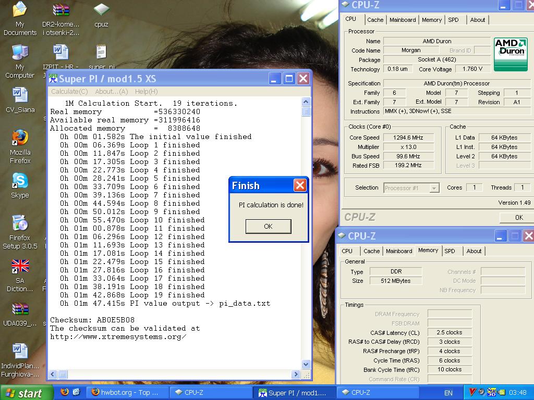Click the tray icon left of the clock
534x400 pixels.
[x=501, y=392]
